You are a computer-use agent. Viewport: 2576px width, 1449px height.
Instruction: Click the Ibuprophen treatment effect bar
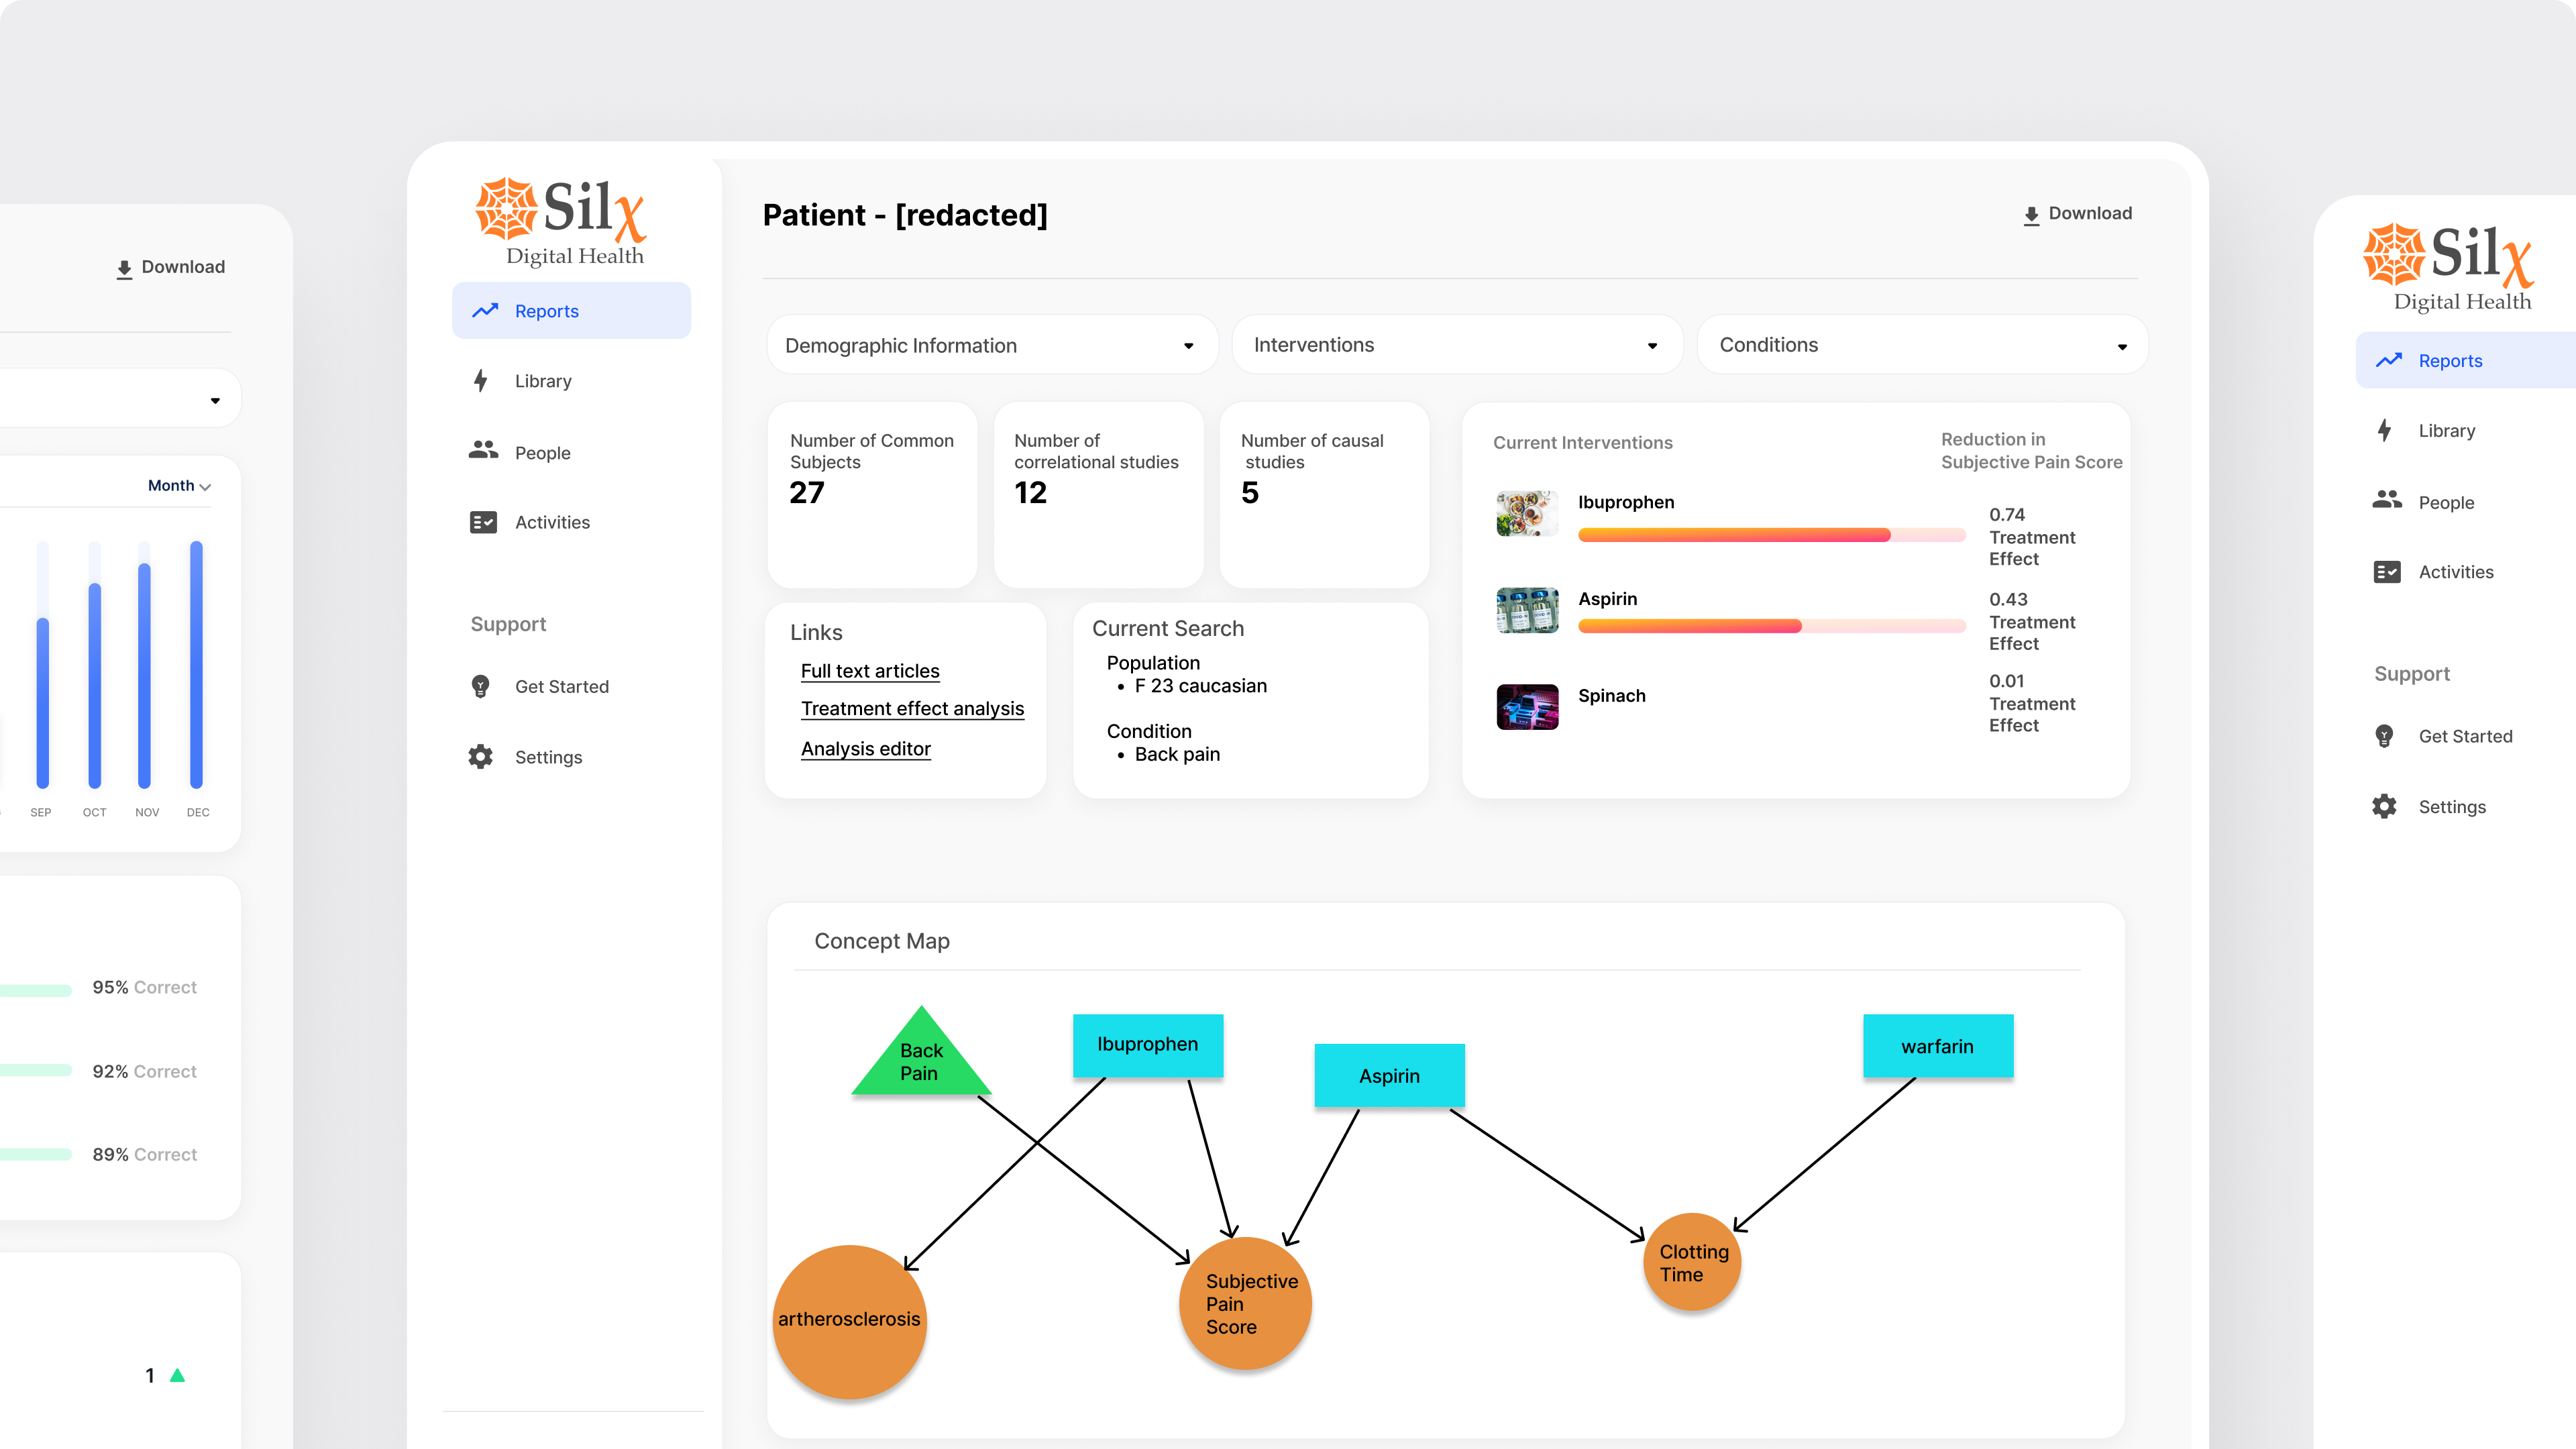tap(1771, 534)
